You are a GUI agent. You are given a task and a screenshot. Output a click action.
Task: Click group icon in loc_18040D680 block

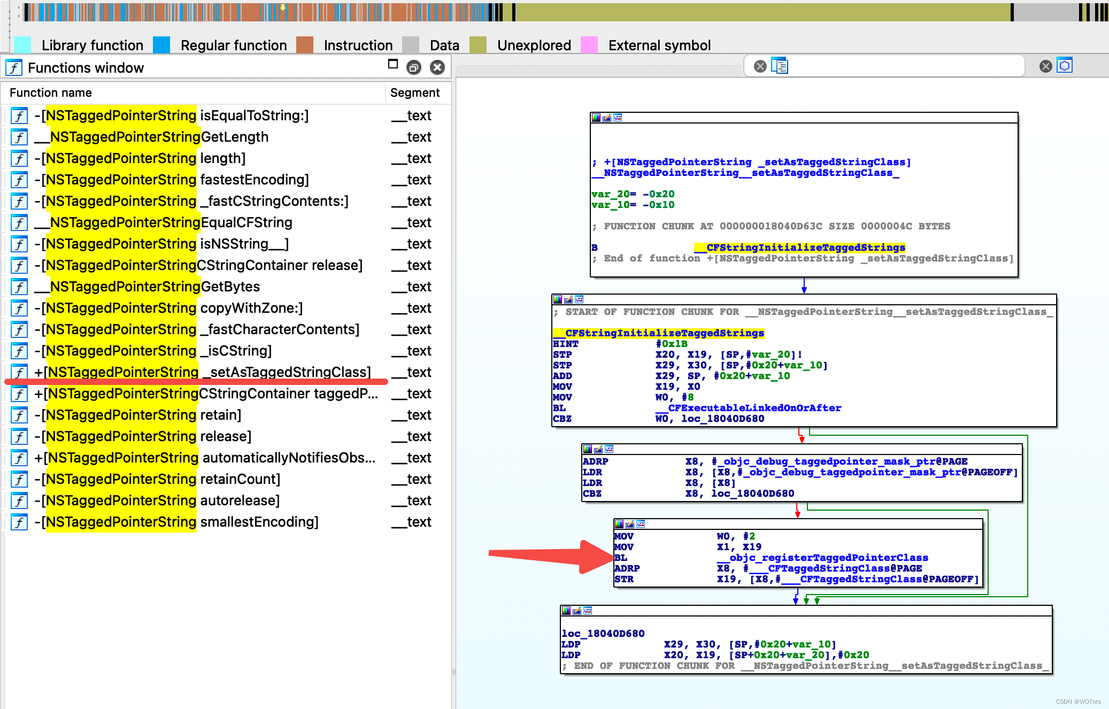point(588,611)
